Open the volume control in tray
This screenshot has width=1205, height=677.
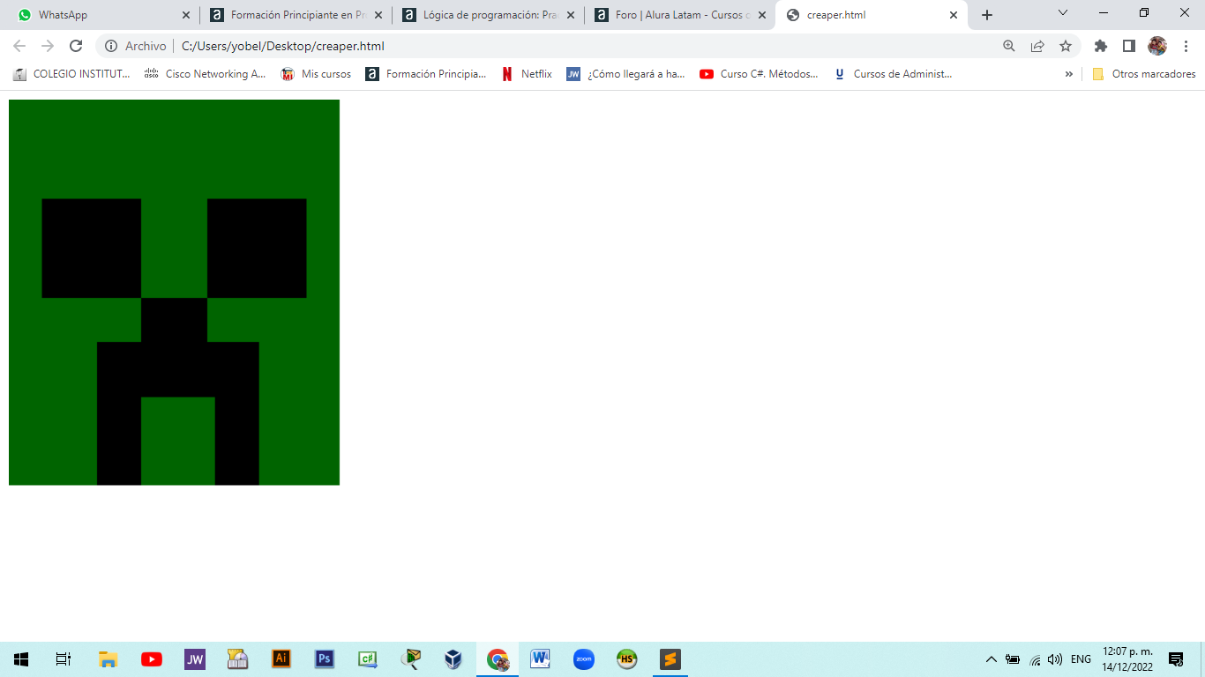click(x=1055, y=659)
